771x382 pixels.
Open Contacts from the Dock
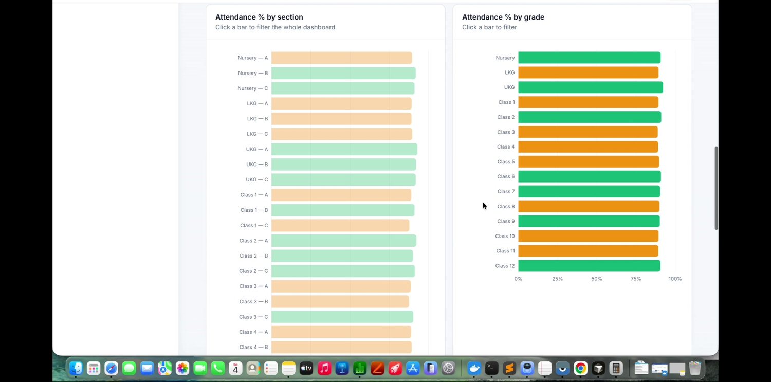point(253,368)
